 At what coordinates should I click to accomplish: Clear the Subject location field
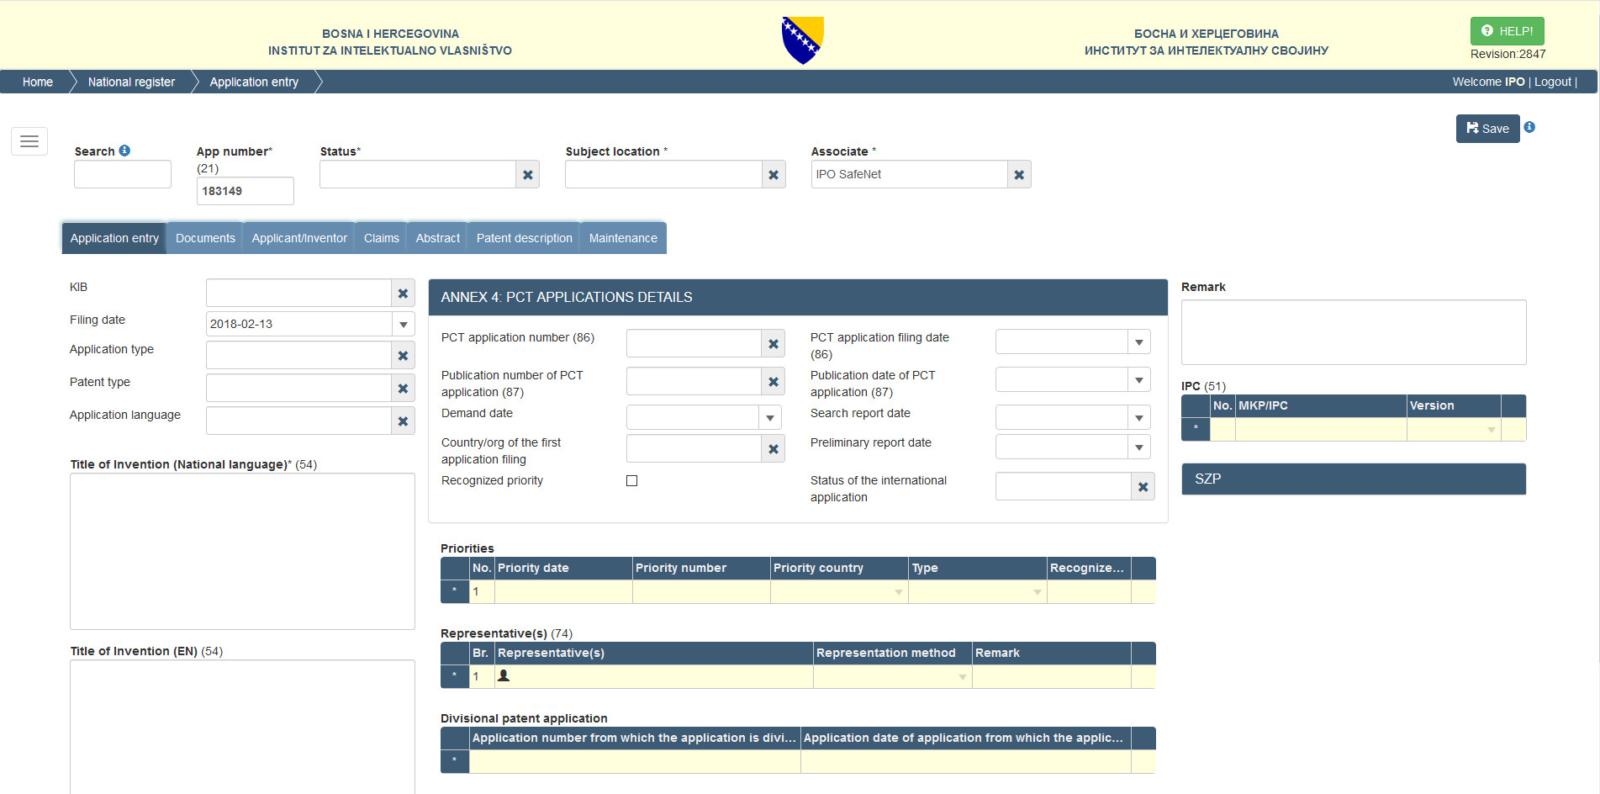point(774,175)
